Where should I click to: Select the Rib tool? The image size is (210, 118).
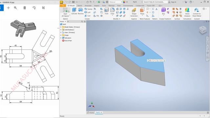[96, 16]
